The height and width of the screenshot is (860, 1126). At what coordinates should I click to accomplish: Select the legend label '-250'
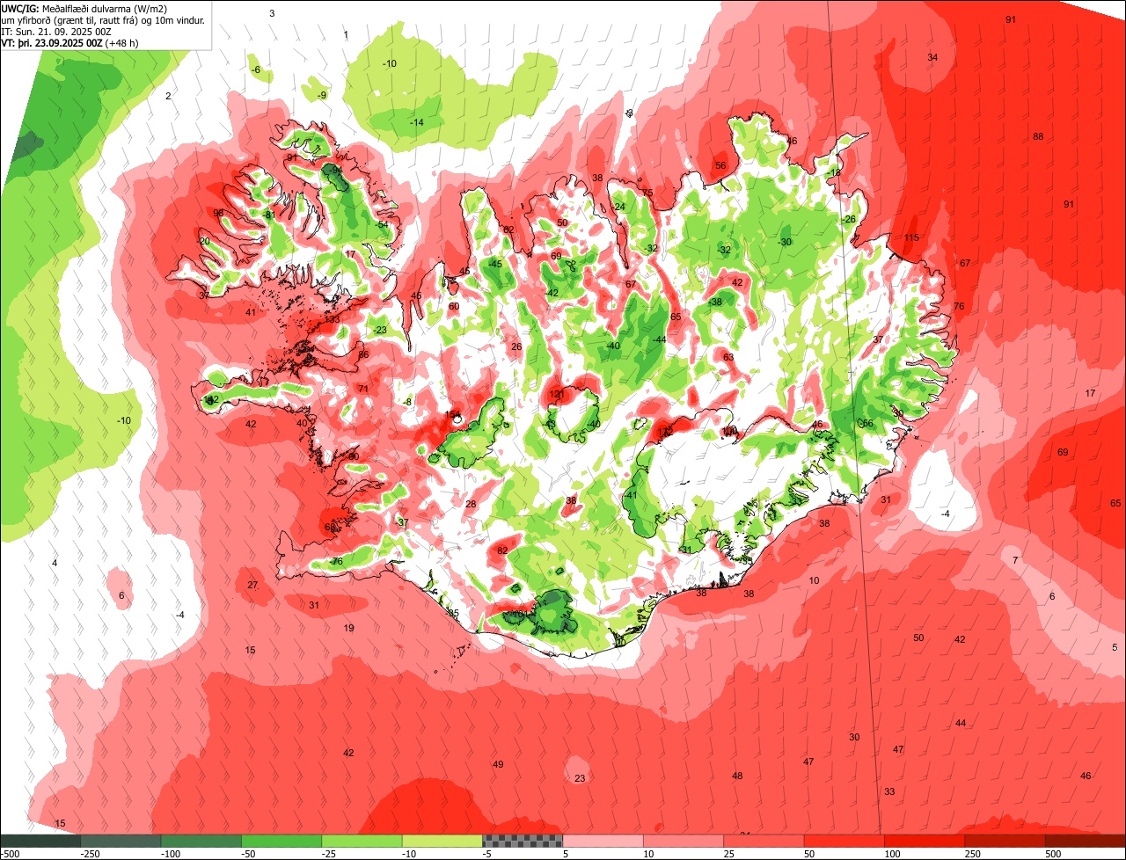click(89, 855)
